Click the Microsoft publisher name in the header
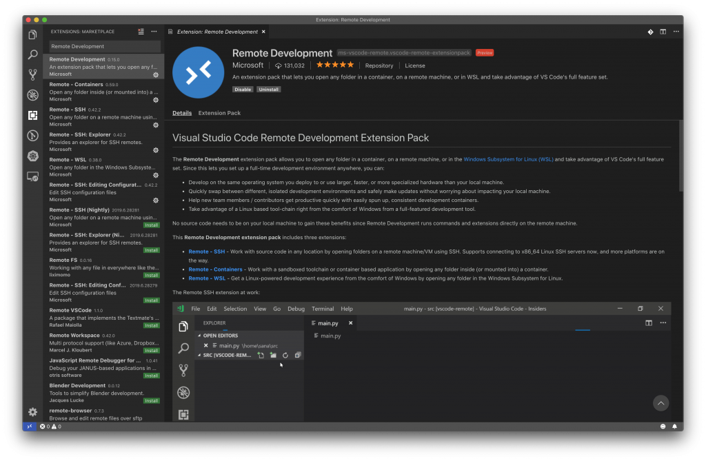 [x=248, y=65]
